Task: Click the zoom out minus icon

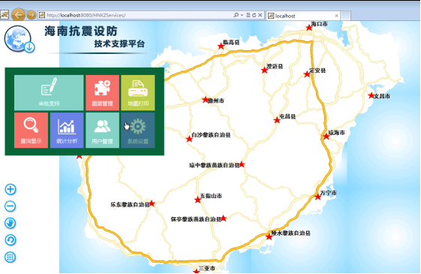Action: (11, 206)
